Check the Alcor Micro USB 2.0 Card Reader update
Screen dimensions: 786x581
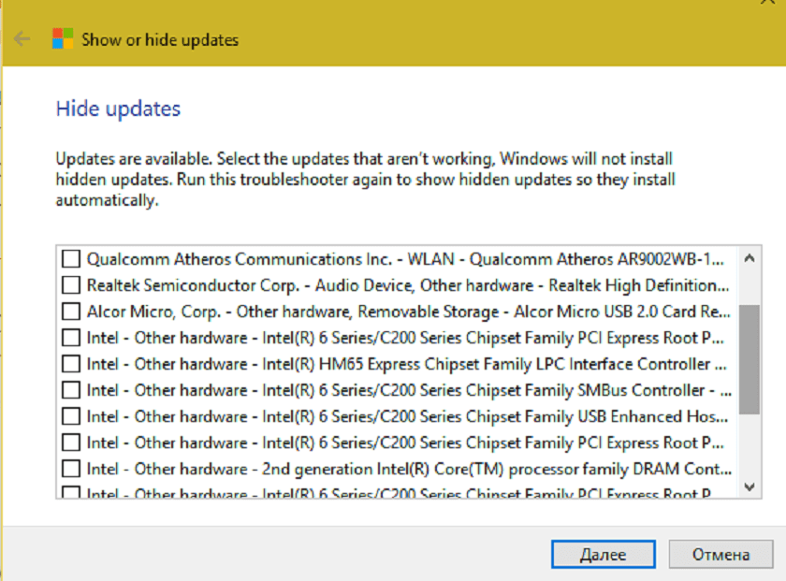70,312
